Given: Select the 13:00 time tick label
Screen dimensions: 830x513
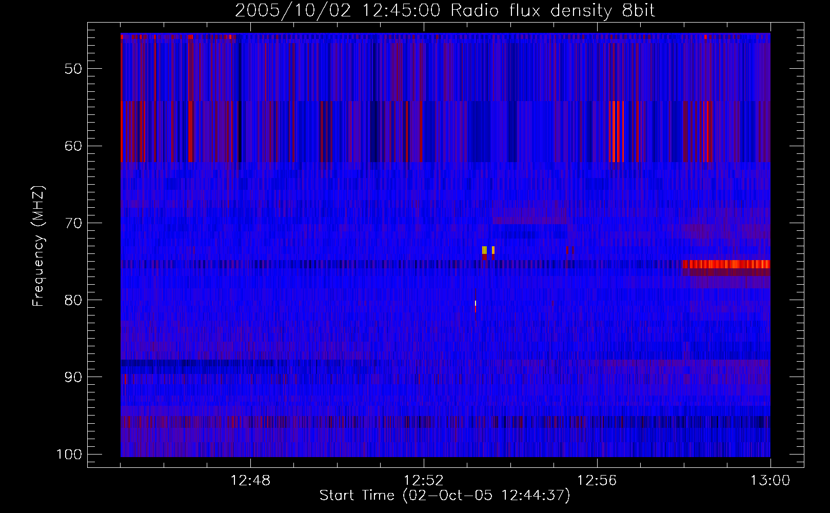Looking at the screenshot, I should click(x=770, y=481).
